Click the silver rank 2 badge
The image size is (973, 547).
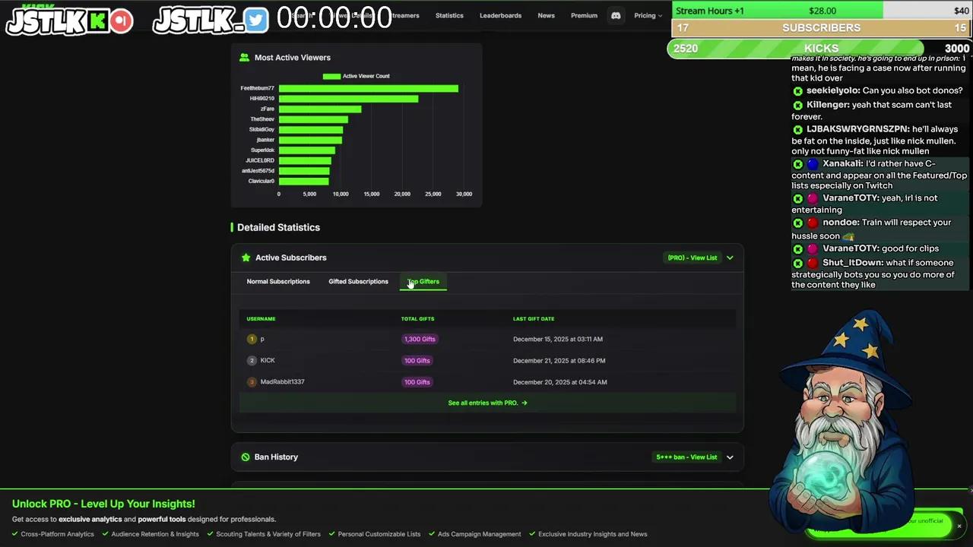pos(252,361)
